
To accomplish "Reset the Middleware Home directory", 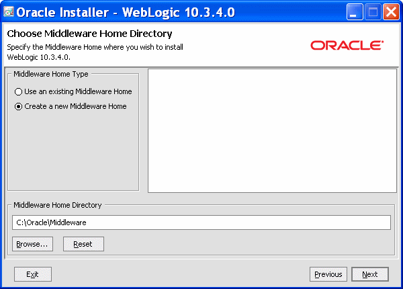I will [83, 244].
